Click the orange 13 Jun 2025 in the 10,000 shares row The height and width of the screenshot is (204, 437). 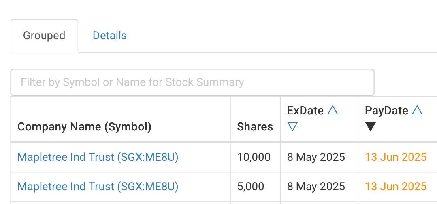point(396,157)
